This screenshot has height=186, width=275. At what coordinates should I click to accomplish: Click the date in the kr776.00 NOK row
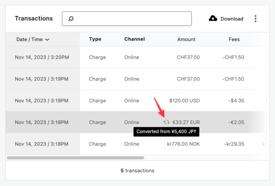[x=41, y=144]
